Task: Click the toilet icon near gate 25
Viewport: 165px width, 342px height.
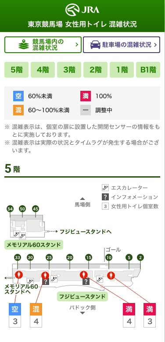Action: 45,275
